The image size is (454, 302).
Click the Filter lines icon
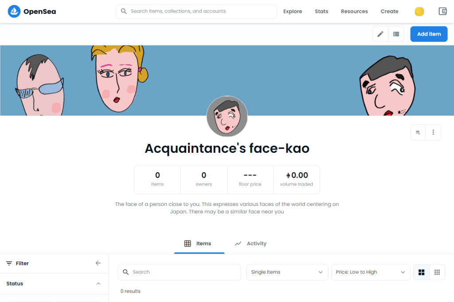(x=9, y=263)
